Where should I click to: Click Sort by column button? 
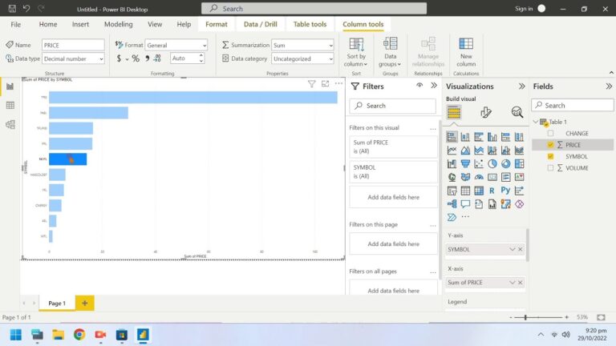356,52
